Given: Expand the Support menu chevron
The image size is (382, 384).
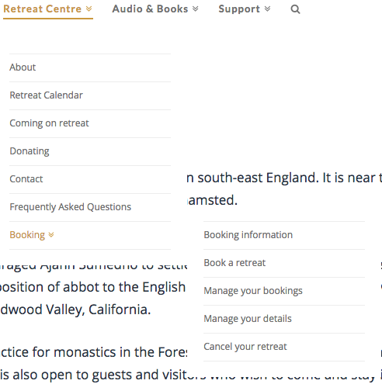Looking at the screenshot, I should (267, 9).
